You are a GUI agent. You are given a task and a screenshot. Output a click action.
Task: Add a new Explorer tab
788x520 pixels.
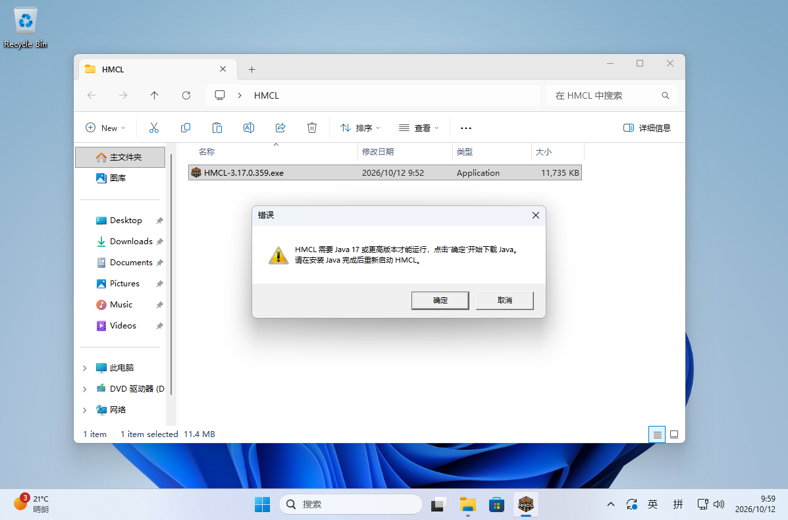click(x=251, y=69)
